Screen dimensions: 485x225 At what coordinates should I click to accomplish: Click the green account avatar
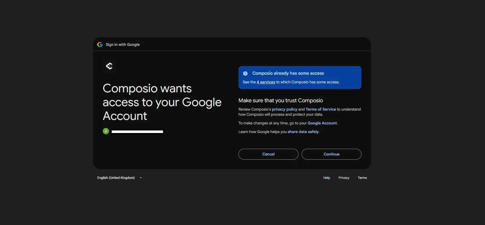[106, 131]
